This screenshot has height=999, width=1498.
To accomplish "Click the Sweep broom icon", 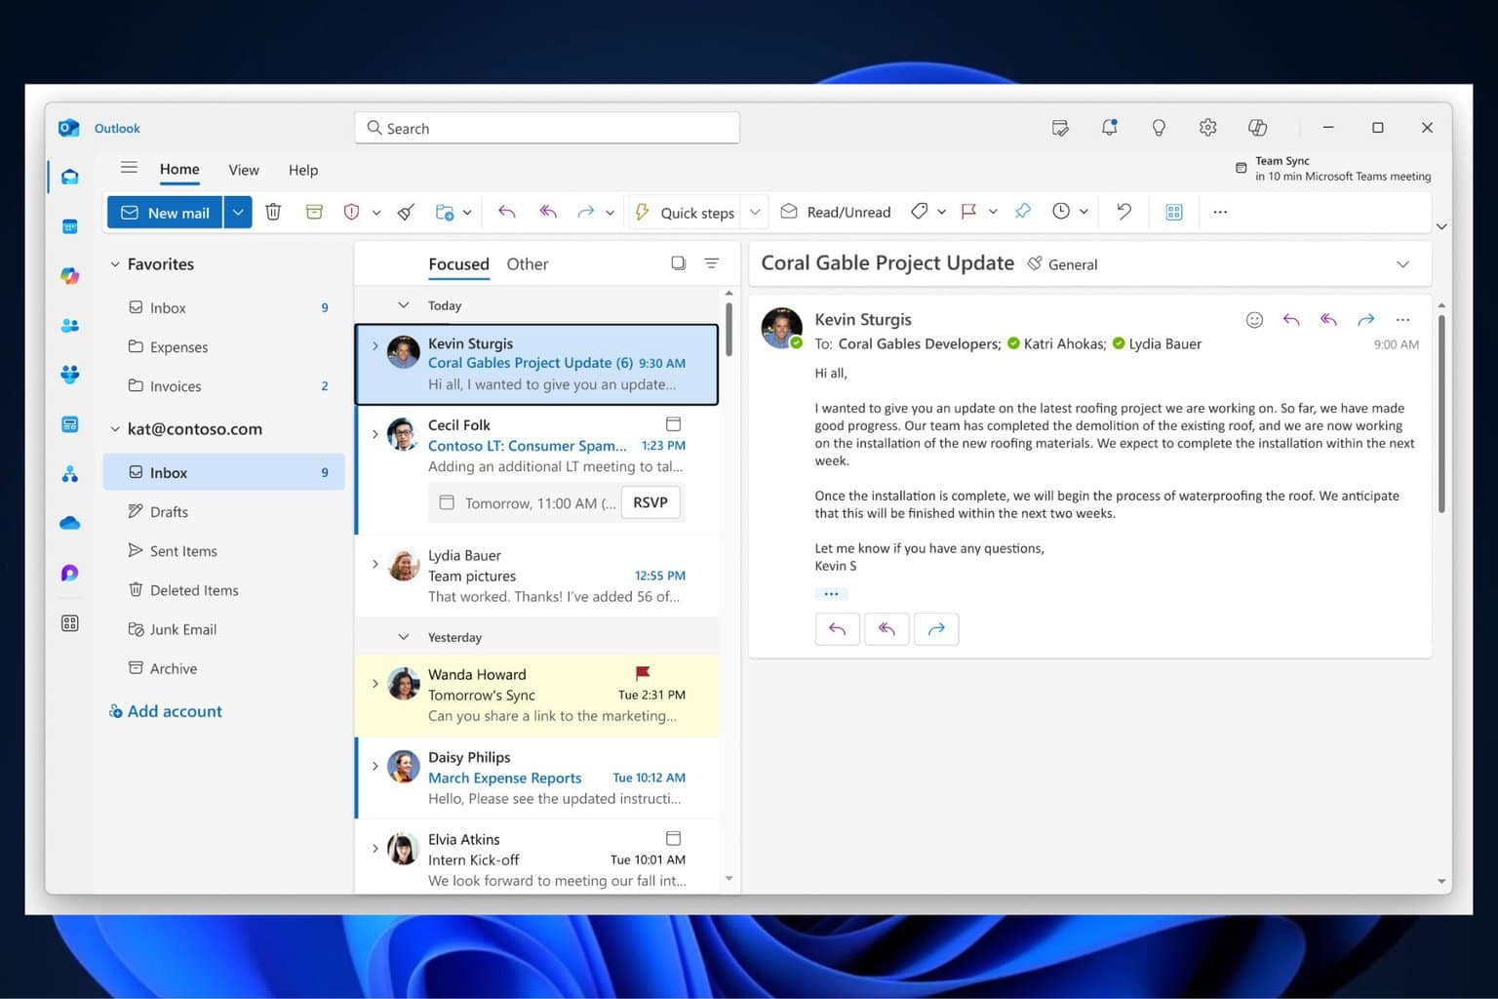I will 406,212.
